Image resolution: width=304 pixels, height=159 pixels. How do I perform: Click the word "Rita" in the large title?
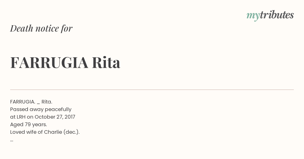106,62
